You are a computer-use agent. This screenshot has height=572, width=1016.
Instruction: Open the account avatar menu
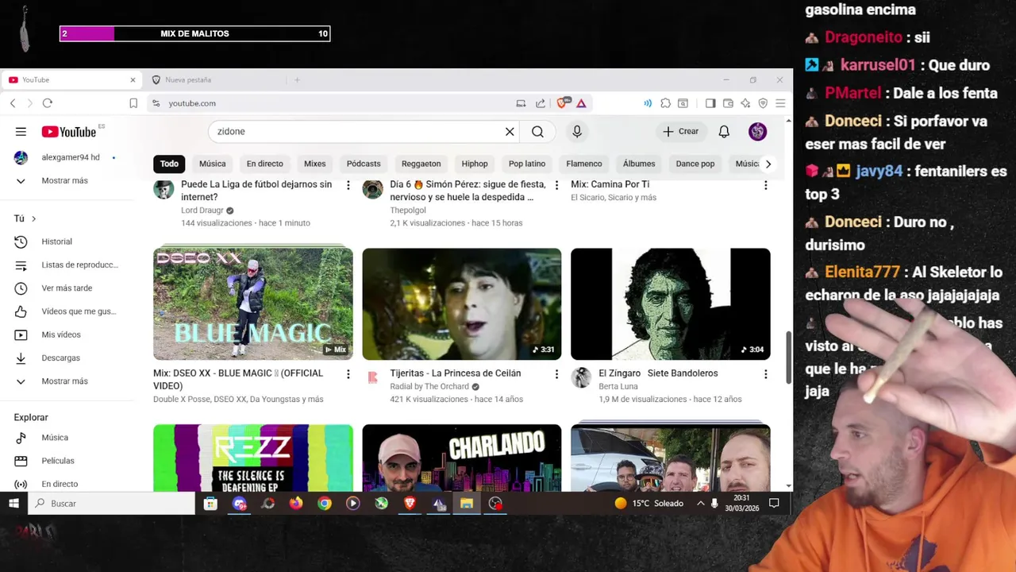pos(757,132)
